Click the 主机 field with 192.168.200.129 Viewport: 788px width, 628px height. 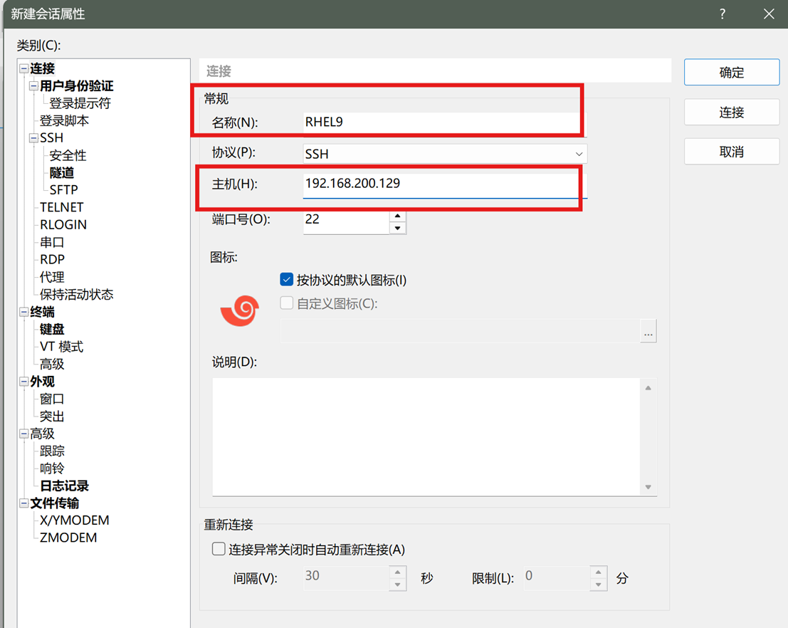(445, 185)
